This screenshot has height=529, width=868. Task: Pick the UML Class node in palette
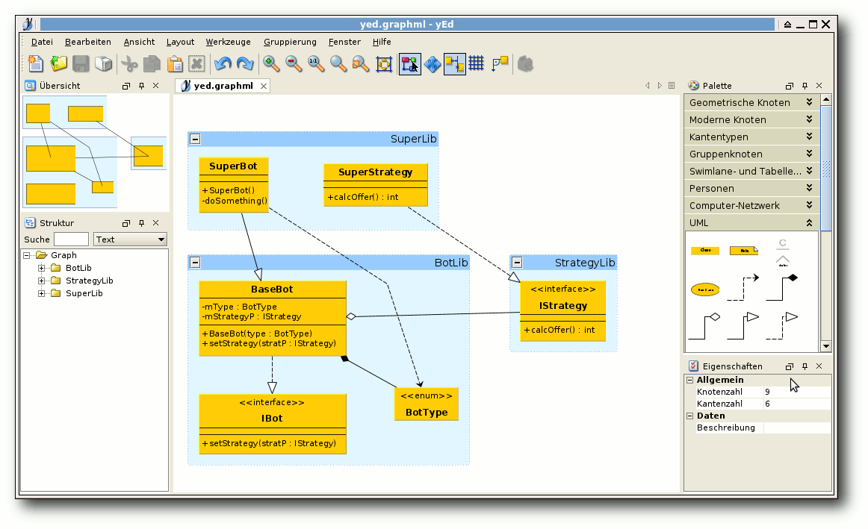[x=705, y=251]
